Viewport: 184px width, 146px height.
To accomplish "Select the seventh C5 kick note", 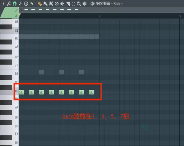I will tap(82, 92).
